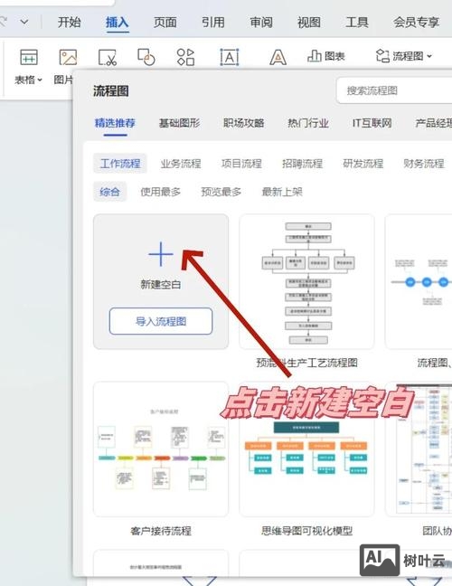
Task: Open the 职场攻略 category
Action: point(243,123)
